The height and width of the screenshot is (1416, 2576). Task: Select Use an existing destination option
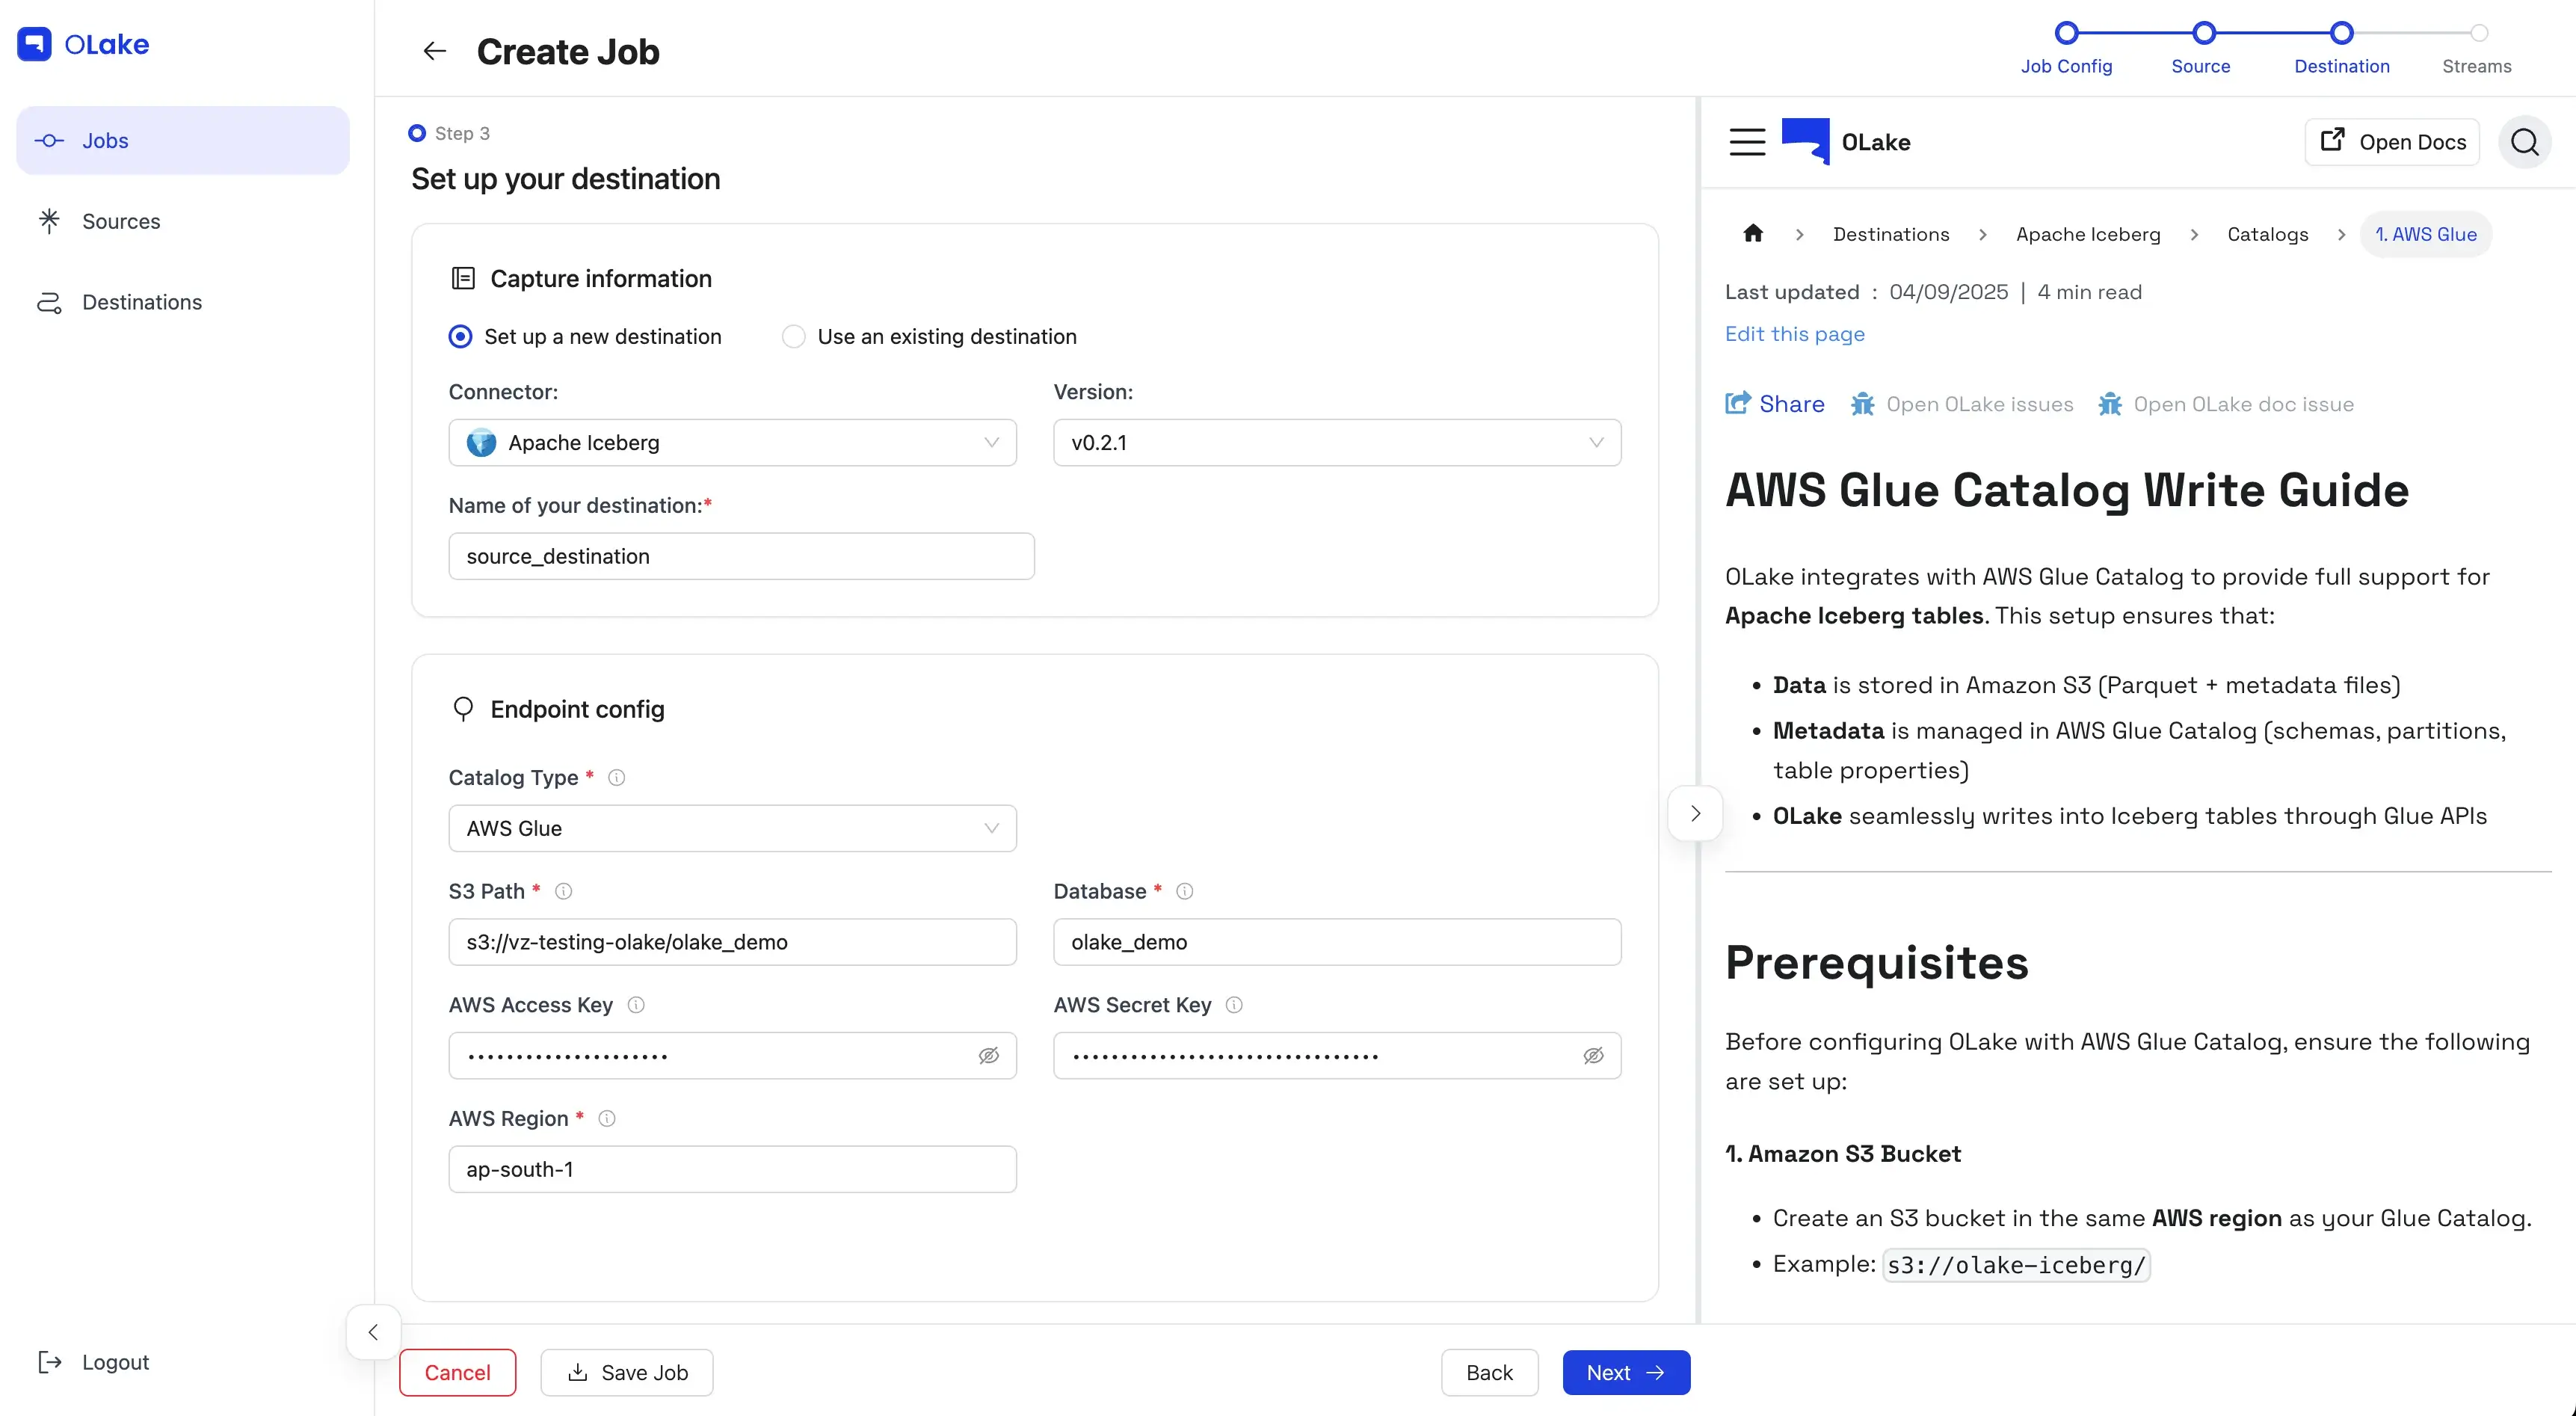[794, 337]
